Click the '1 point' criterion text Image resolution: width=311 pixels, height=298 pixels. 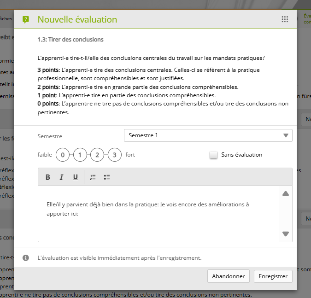click(x=127, y=95)
